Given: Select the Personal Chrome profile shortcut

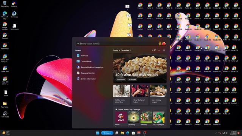Looking at the screenshot, I should (x=5, y=36).
